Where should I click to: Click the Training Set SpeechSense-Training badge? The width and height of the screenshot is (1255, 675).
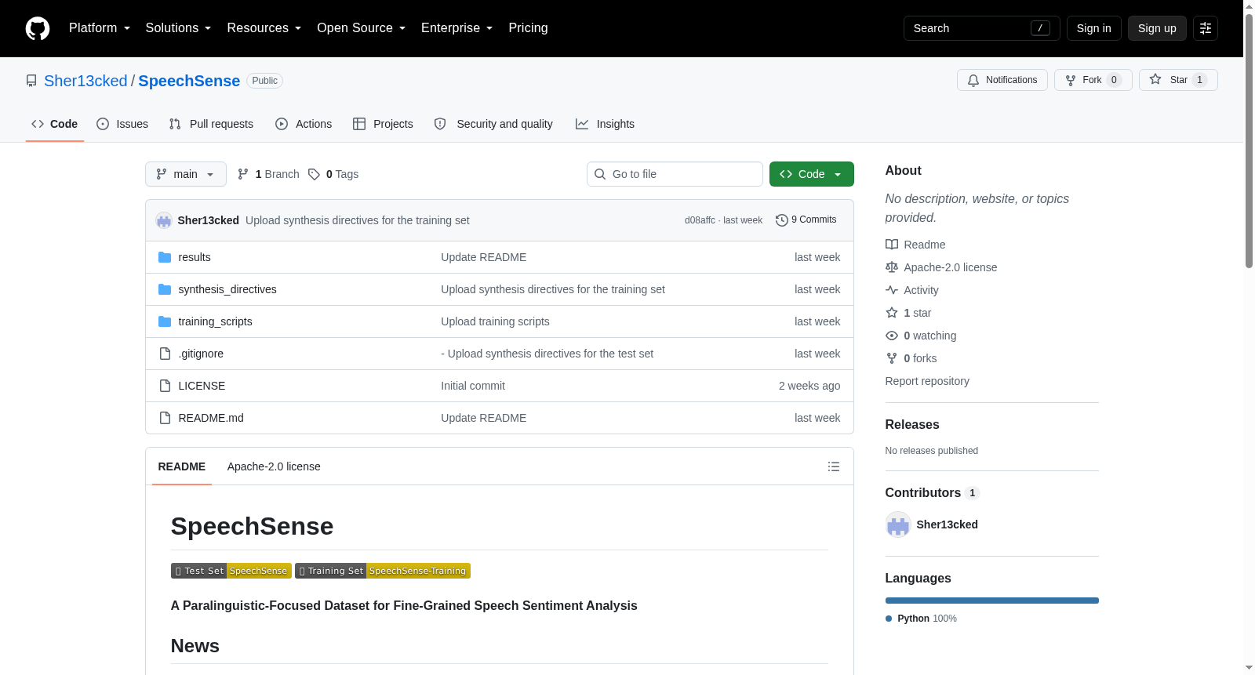383,571
